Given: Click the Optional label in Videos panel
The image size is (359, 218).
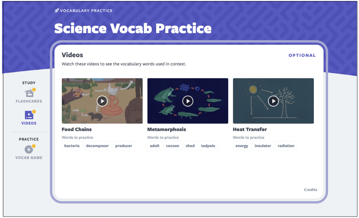Looking at the screenshot, I should coord(302,55).
